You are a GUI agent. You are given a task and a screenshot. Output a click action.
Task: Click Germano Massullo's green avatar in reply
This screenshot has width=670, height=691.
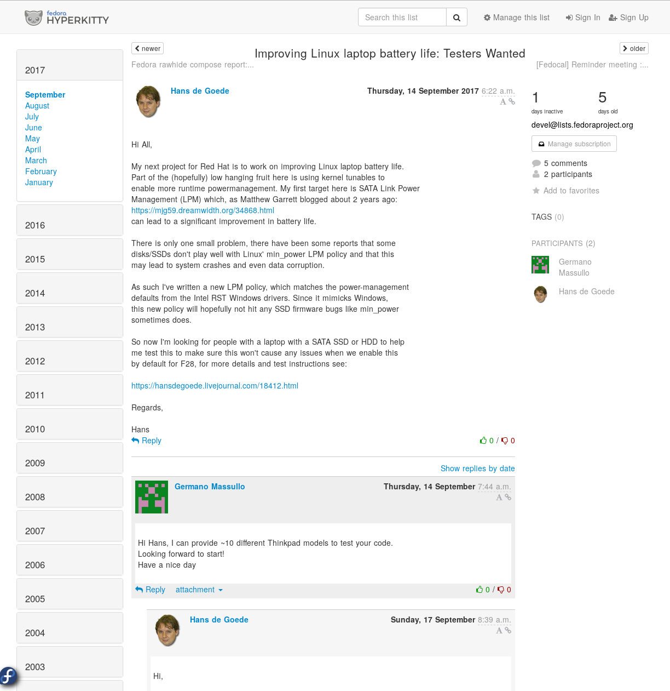coord(152,497)
